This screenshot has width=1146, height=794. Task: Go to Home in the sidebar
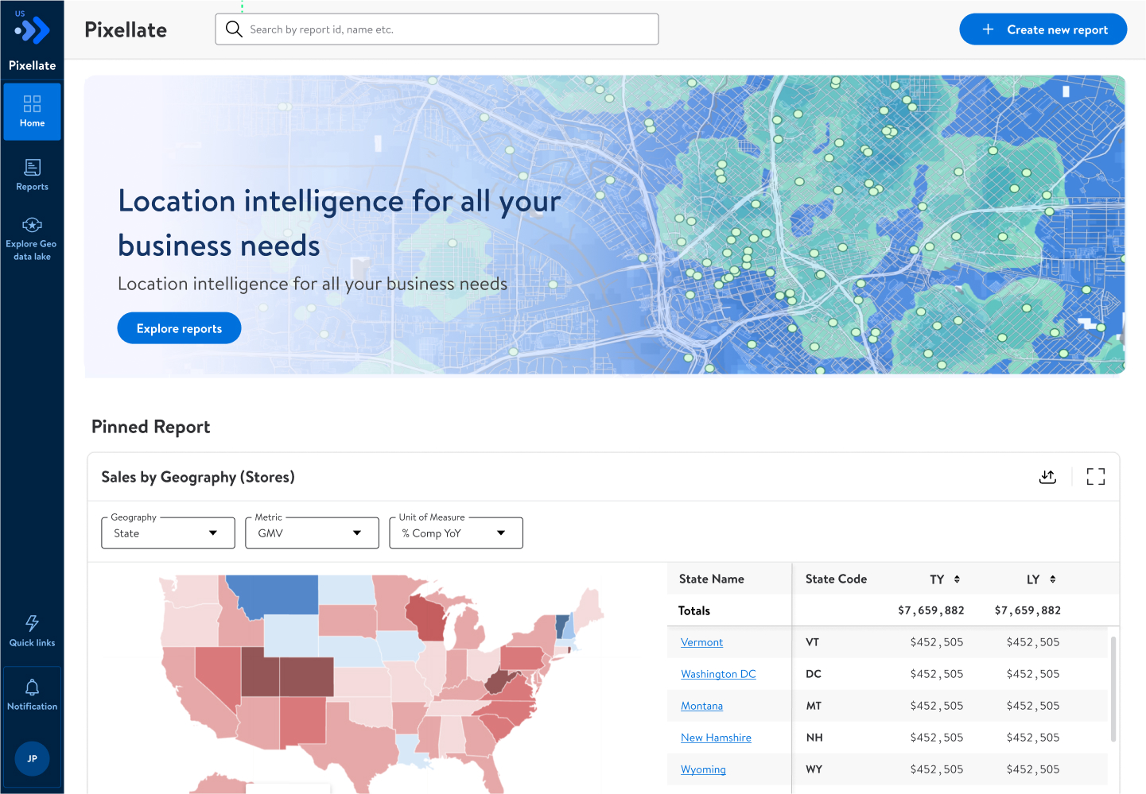click(33, 111)
